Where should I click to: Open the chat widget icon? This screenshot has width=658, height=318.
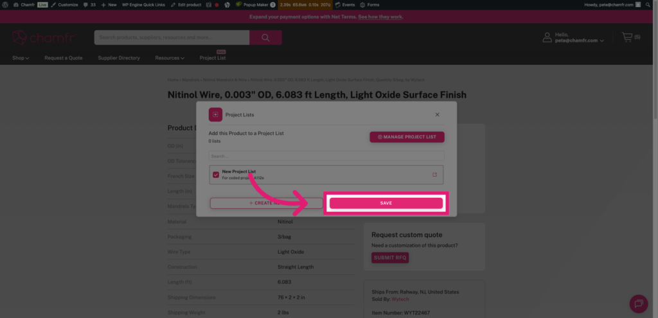[x=639, y=304]
